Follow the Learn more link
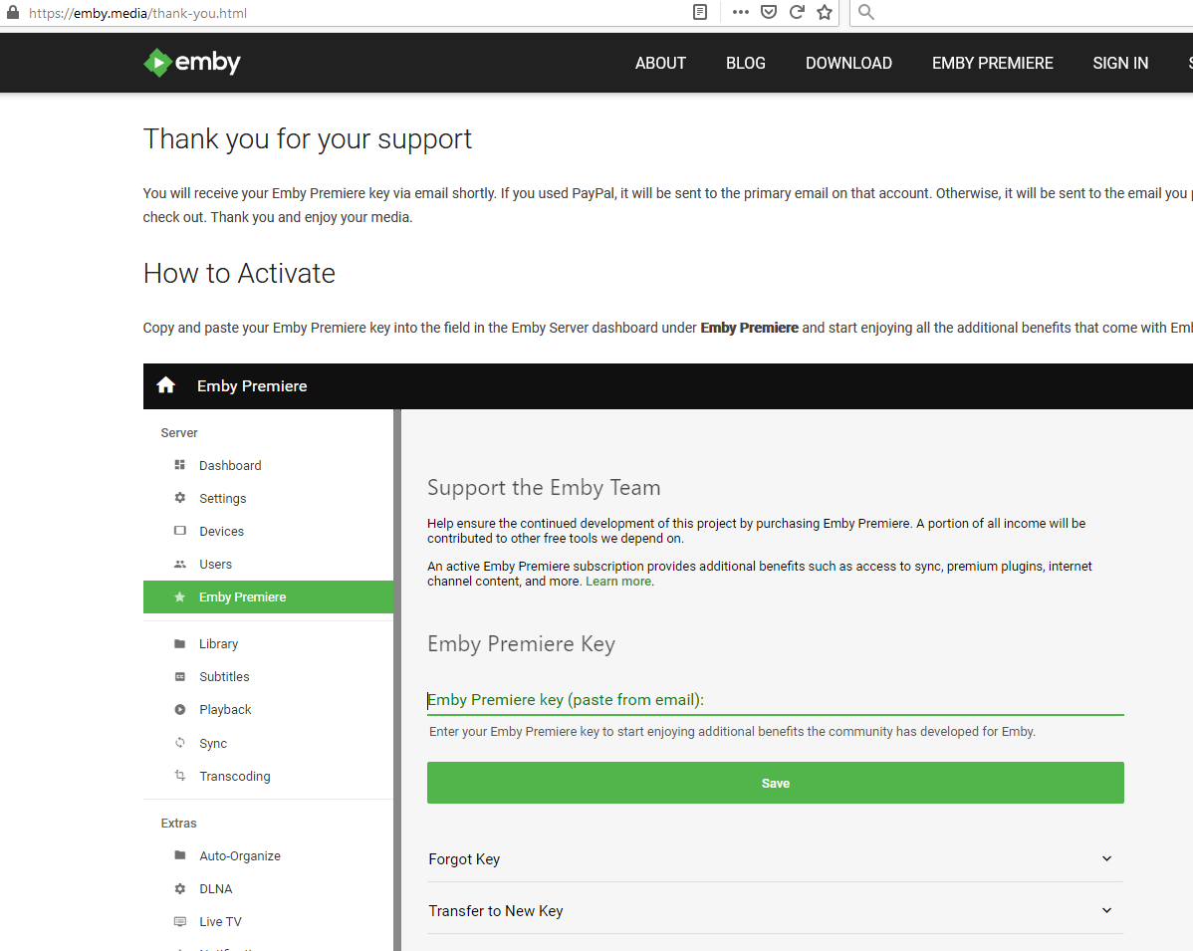The image size is (1193, 951). point(618,582)
